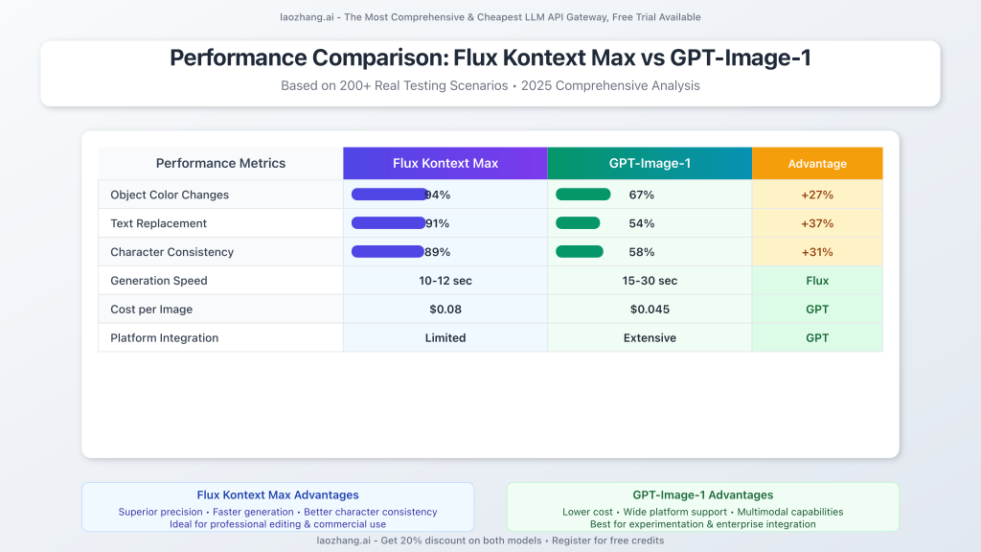This screenshot has width=981, height=552.
Task: Click the green 67% progress bar
Action: 583,194
